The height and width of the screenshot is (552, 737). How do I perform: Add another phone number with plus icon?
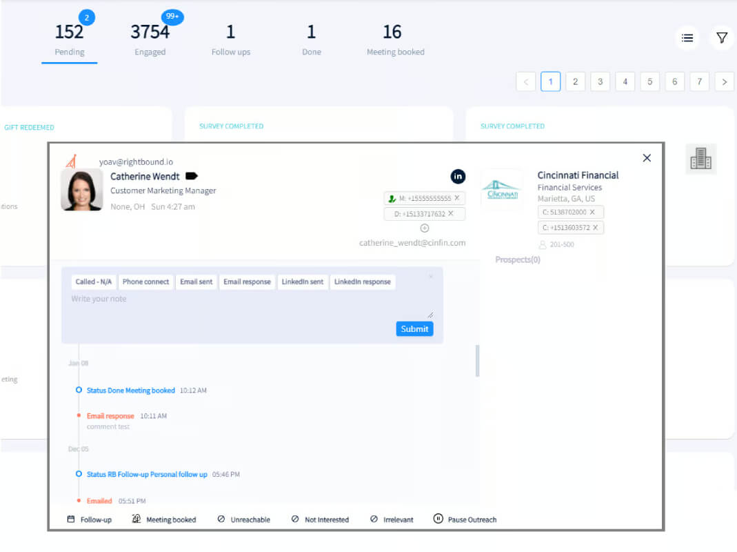(x=425, y=228)
